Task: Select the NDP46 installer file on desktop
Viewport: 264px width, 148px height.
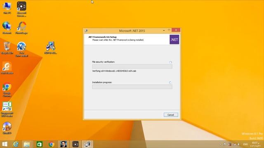Action: (51, 48)
